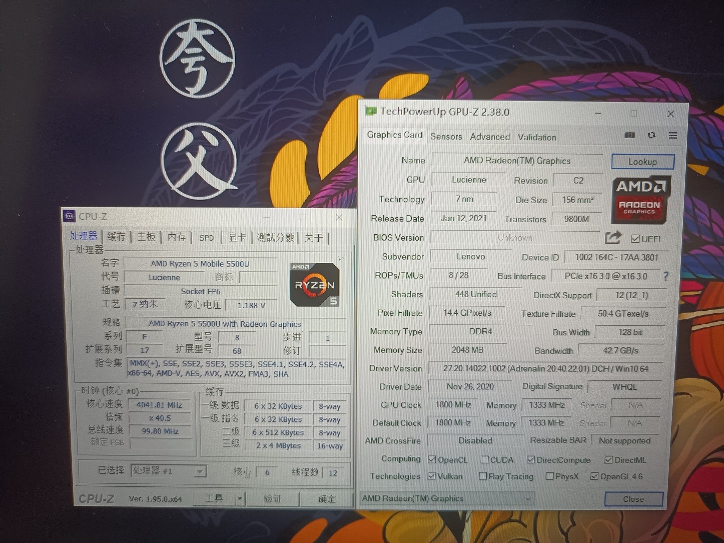Viewport: 724px width, 543px height.
Task: Click 'AMD Ryzen 5 Mobile 5500U' name in CPU-Z
Action: [x=200, y=263]
